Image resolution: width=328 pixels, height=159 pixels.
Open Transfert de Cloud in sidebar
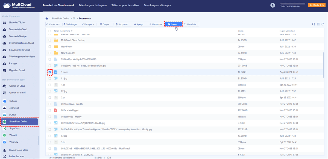point(18,30)
